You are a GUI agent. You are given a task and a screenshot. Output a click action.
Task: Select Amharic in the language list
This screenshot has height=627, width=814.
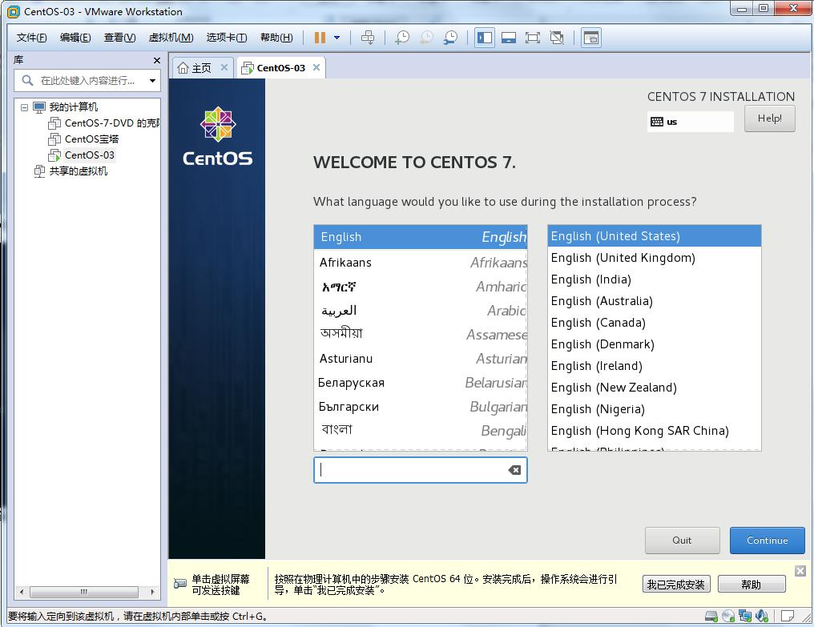pos(421,287)
